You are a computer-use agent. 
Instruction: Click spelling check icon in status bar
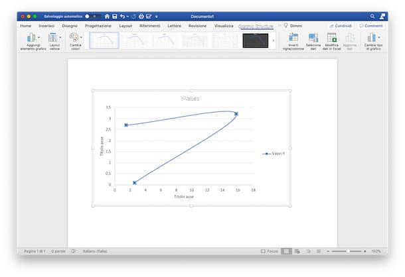click(74, 251)
